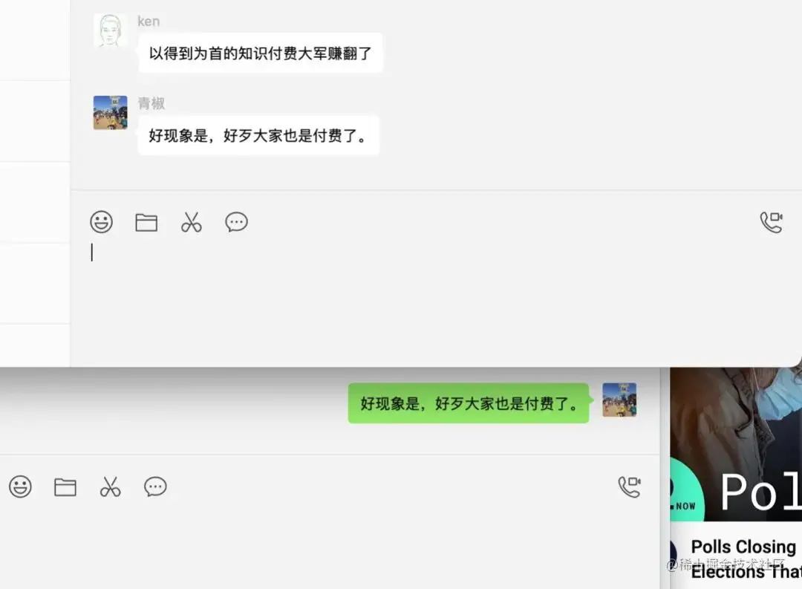Open emoji picker in lower chat toolbar
The image size is (802, 589).
pyautogui.click(x=21, y=487)
